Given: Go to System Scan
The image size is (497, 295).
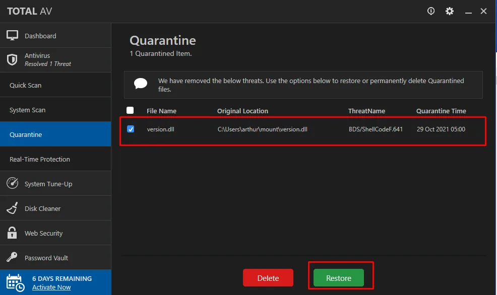Looking at the screenshot, I should (55, 110).
